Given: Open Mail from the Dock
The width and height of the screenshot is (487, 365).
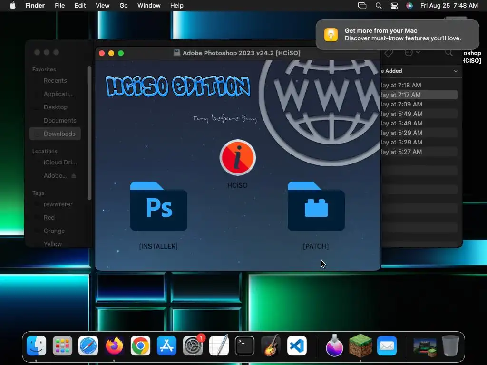Looking at the screenshot, I should click(x=387, y=346).
